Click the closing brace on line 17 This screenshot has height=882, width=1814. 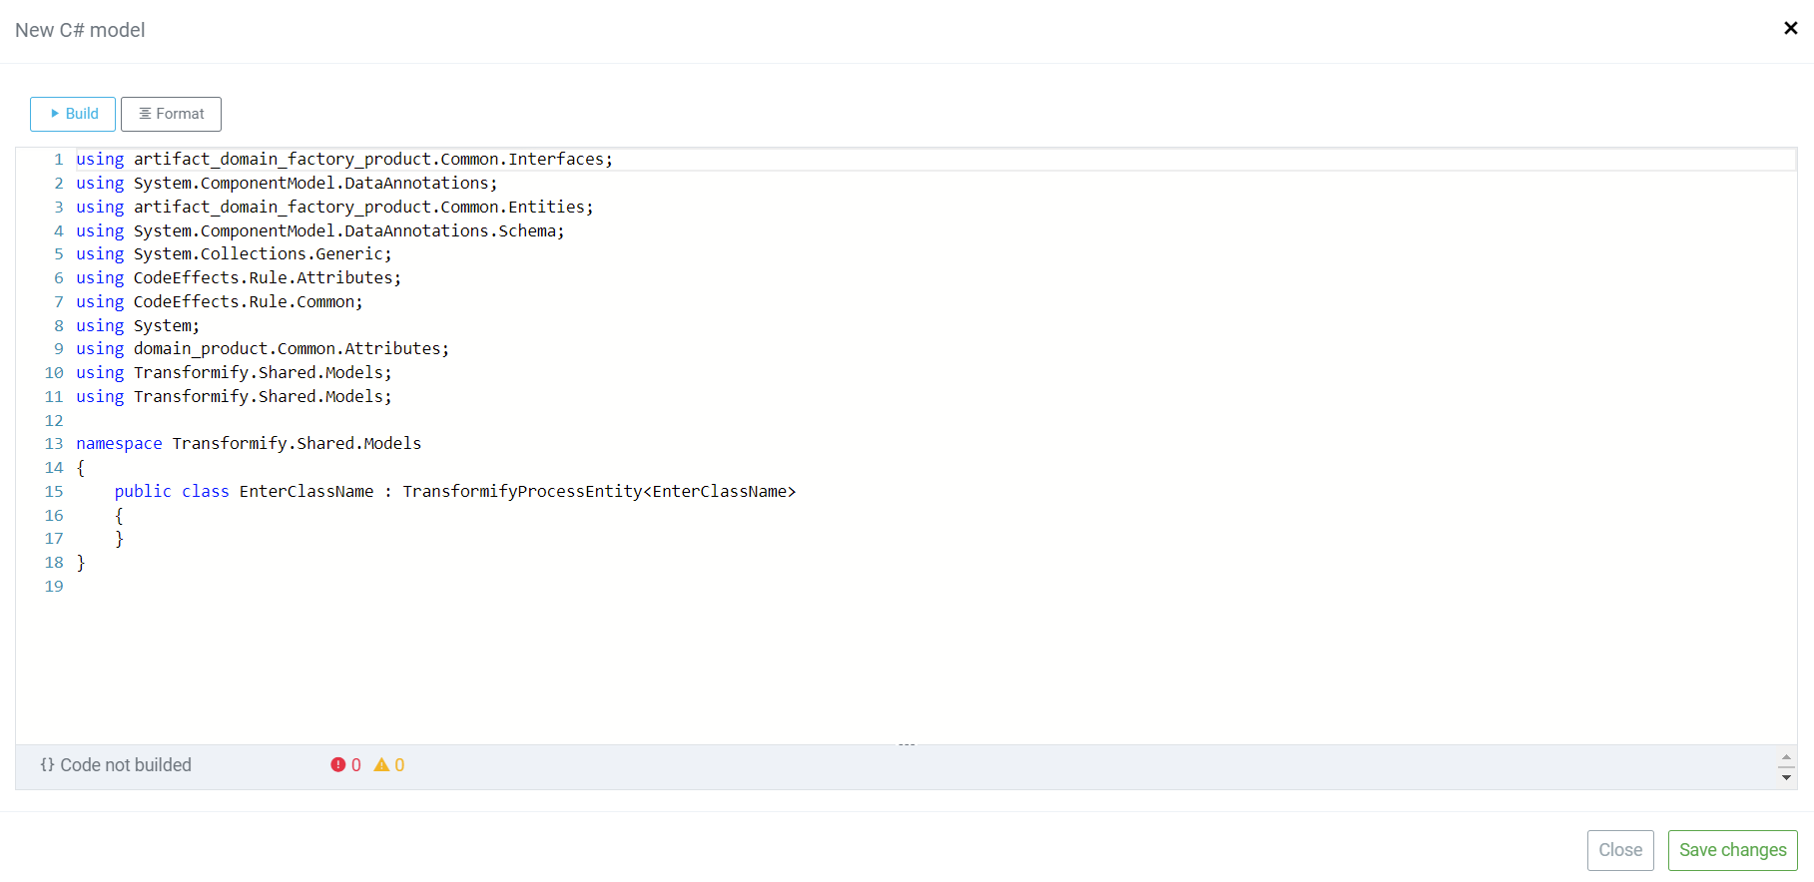pos(119,539)
